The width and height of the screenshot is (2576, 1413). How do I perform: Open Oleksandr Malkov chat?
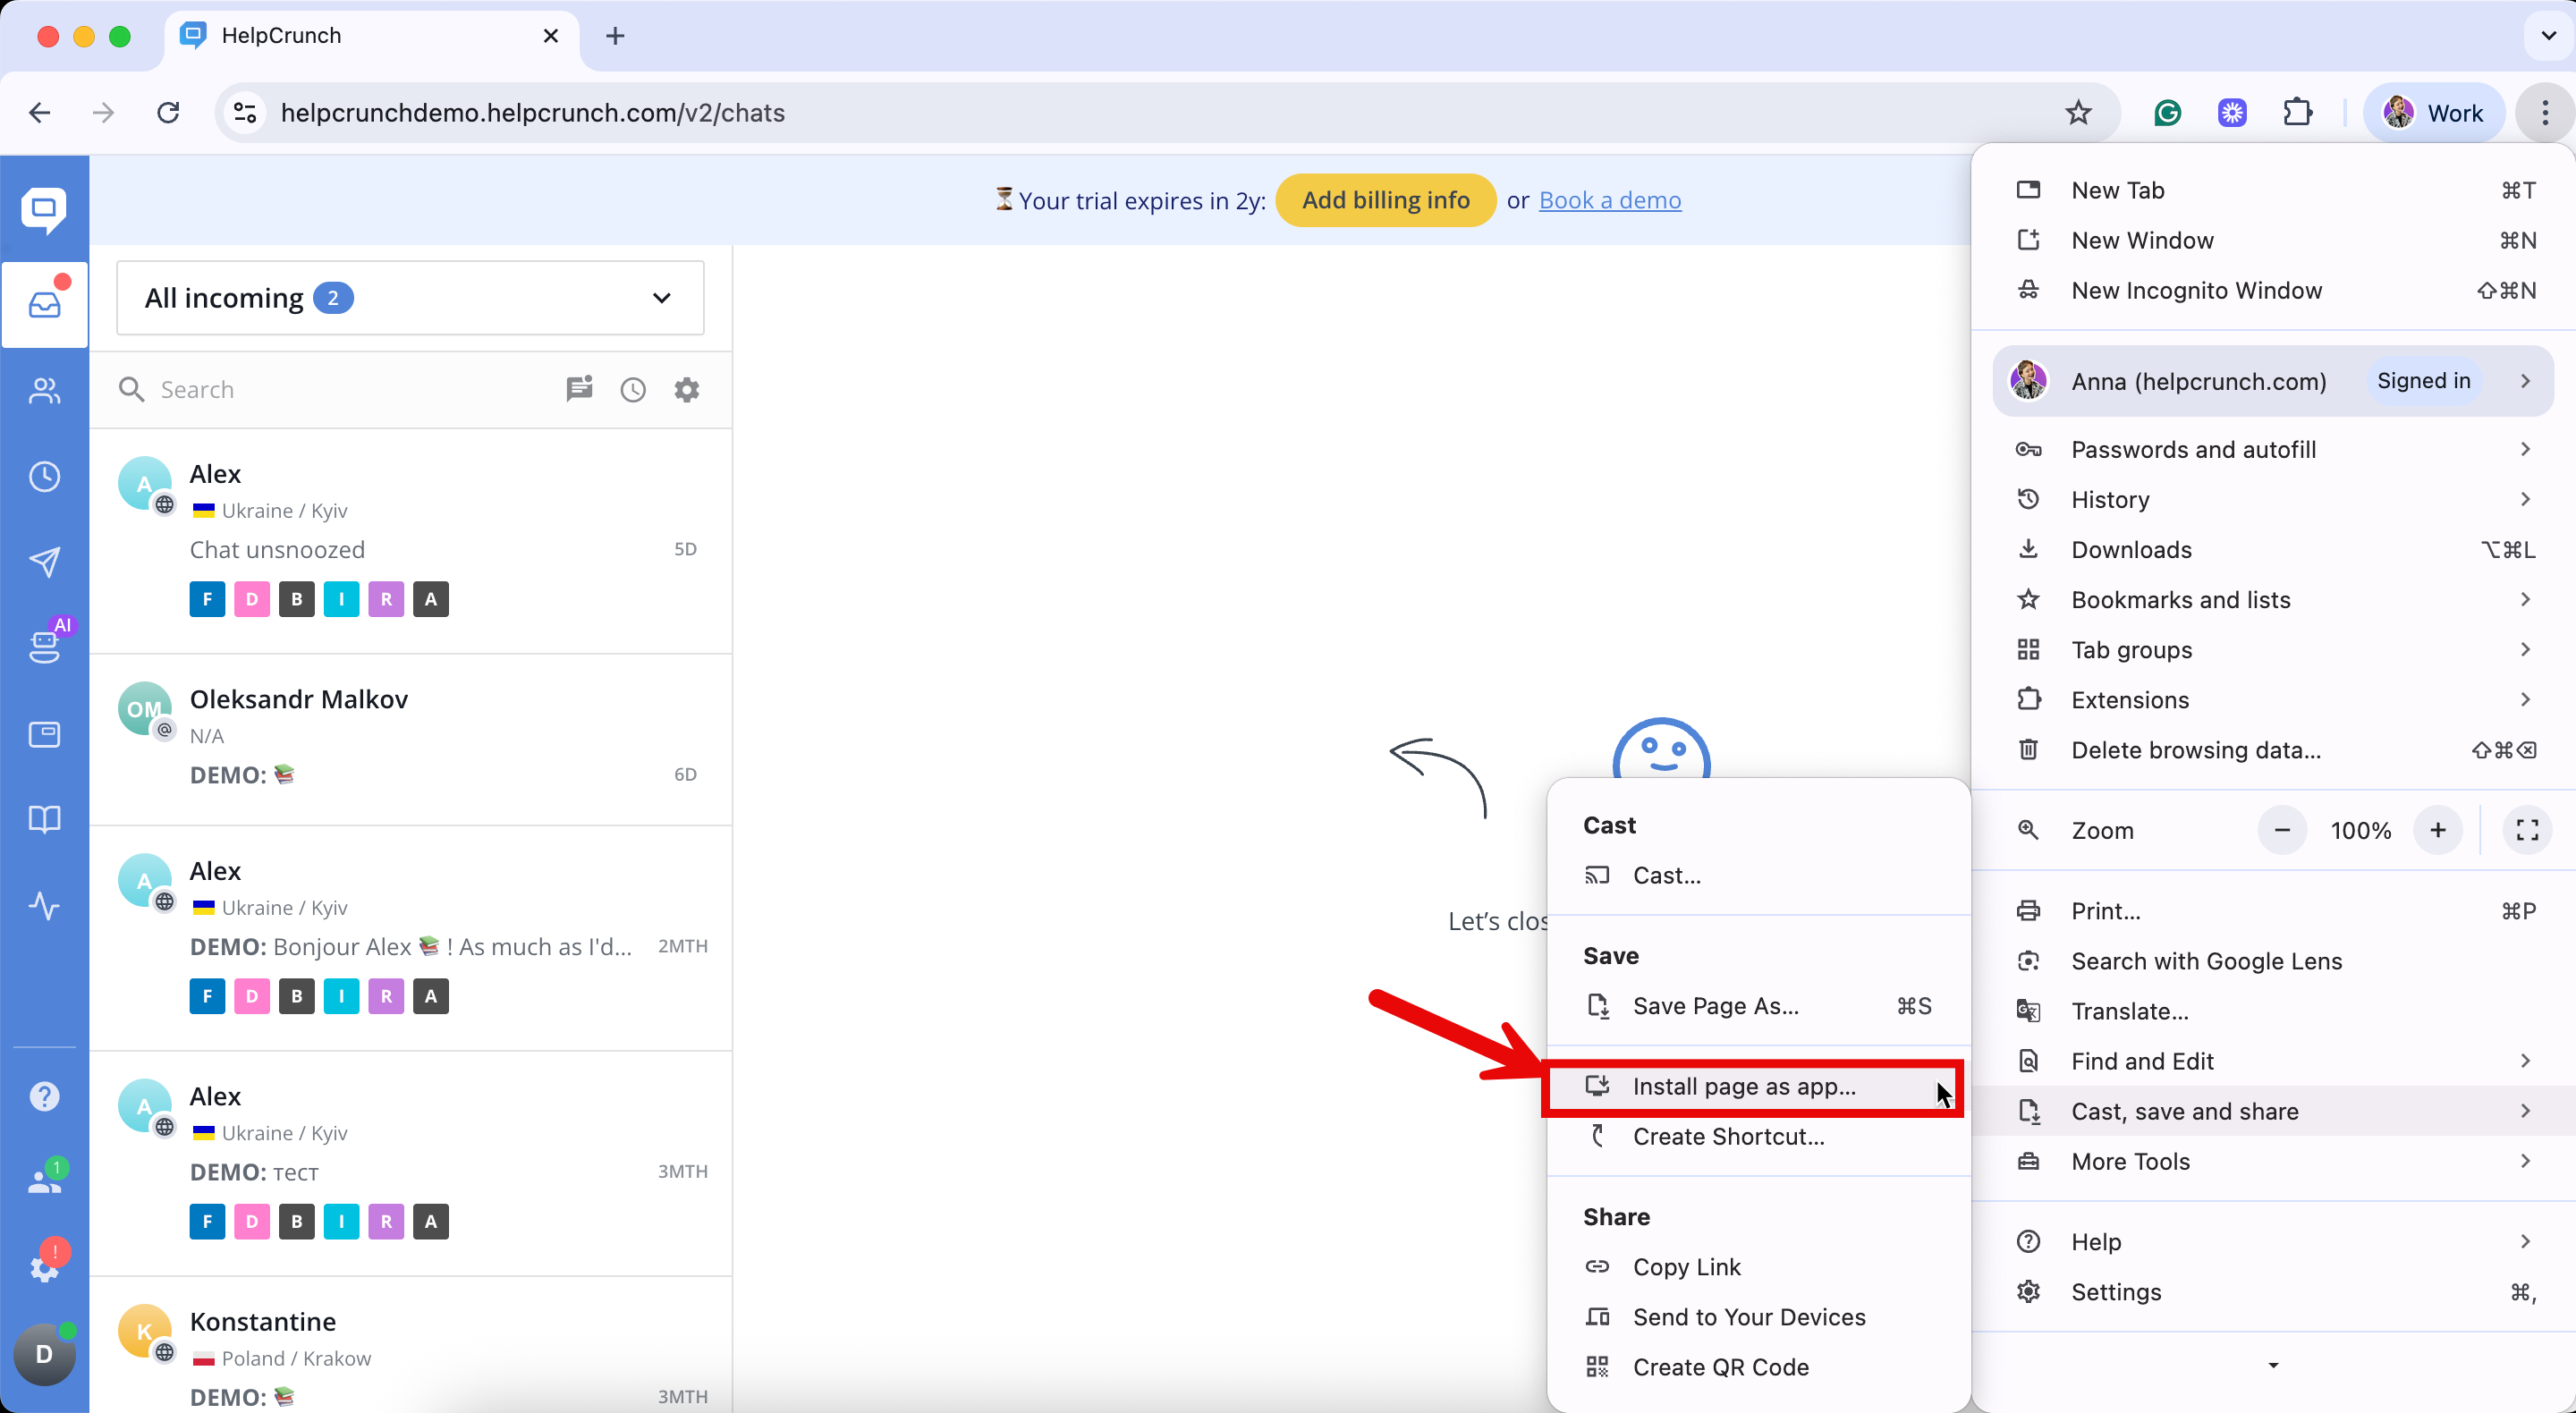coord(410,740)
